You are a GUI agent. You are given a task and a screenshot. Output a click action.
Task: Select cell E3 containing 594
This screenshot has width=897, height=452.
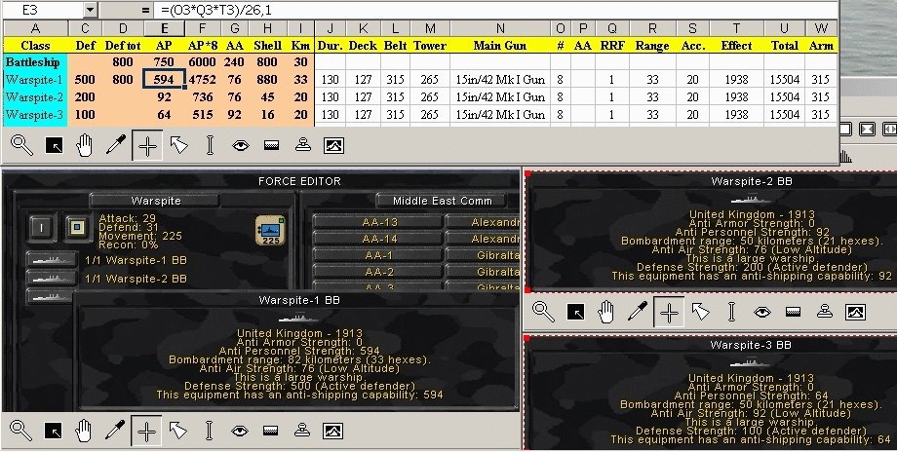pyautogui.click(x=164, y=80)
